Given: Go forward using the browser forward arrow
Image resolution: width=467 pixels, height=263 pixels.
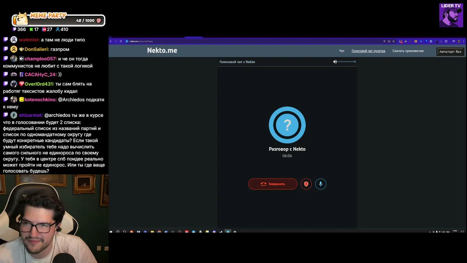Looking at the screenshot, I should (x=116, y=41).
